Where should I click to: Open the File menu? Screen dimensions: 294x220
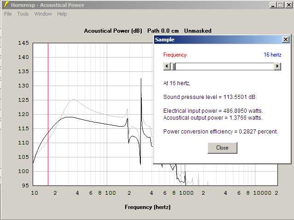(x=8, y=14)
